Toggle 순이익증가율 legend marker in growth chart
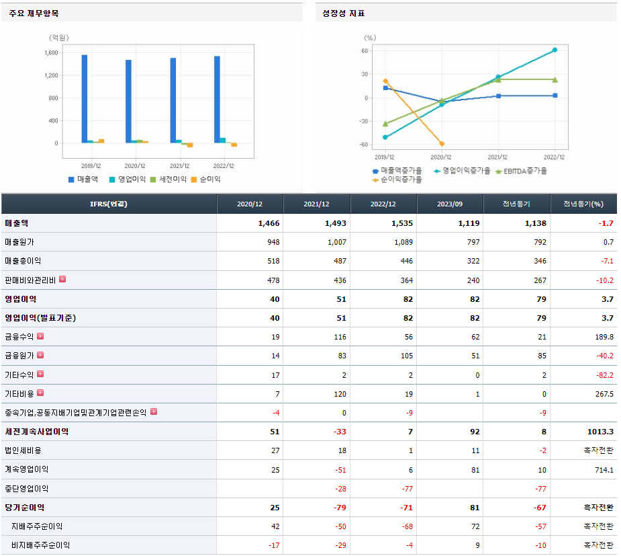Screen dimensions: 621x556 point(375,180)
